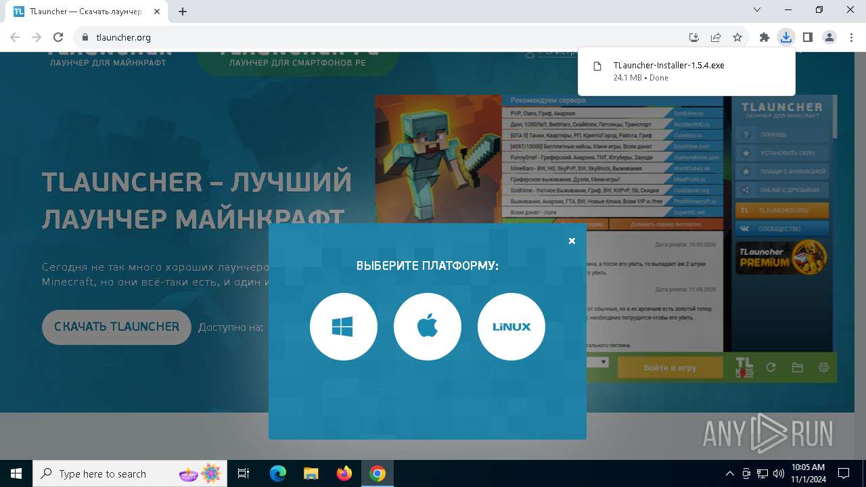Open the Windows Start menu
Viewport: 866px width, 487px height.
16,473
